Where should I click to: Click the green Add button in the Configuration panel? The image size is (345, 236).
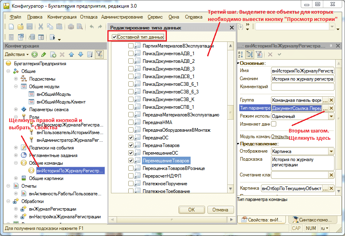pos(35,54)
